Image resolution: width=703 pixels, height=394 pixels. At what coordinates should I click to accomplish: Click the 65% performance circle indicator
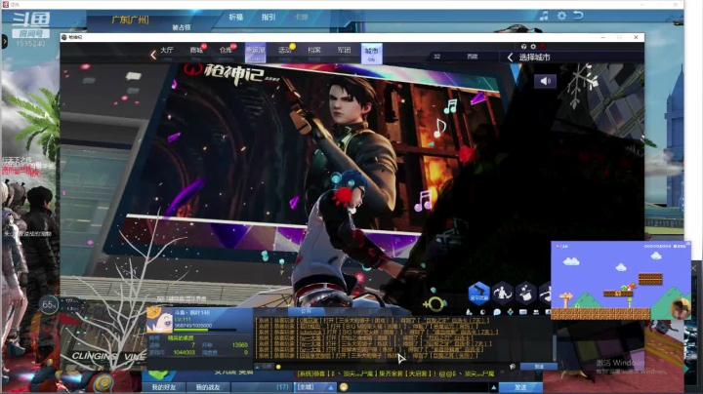click(x=48, y=305)
